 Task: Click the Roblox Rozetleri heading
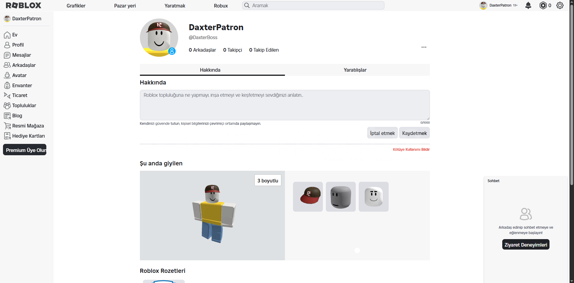163,271
